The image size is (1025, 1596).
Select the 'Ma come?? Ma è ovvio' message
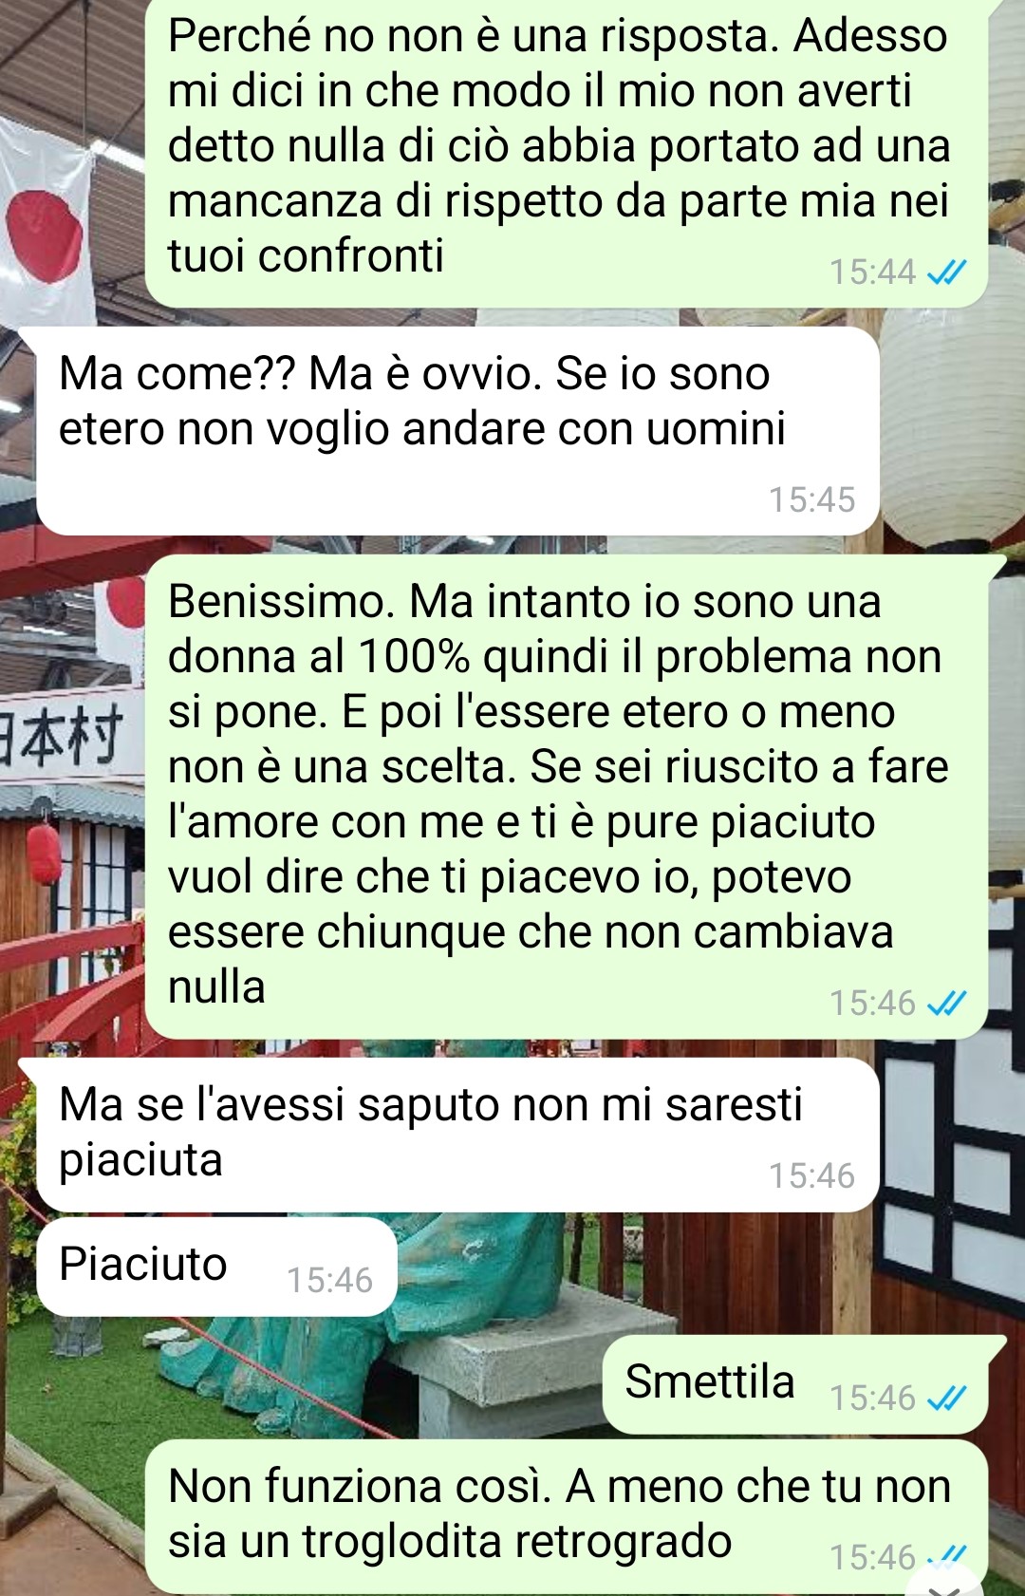coord(457,431)
